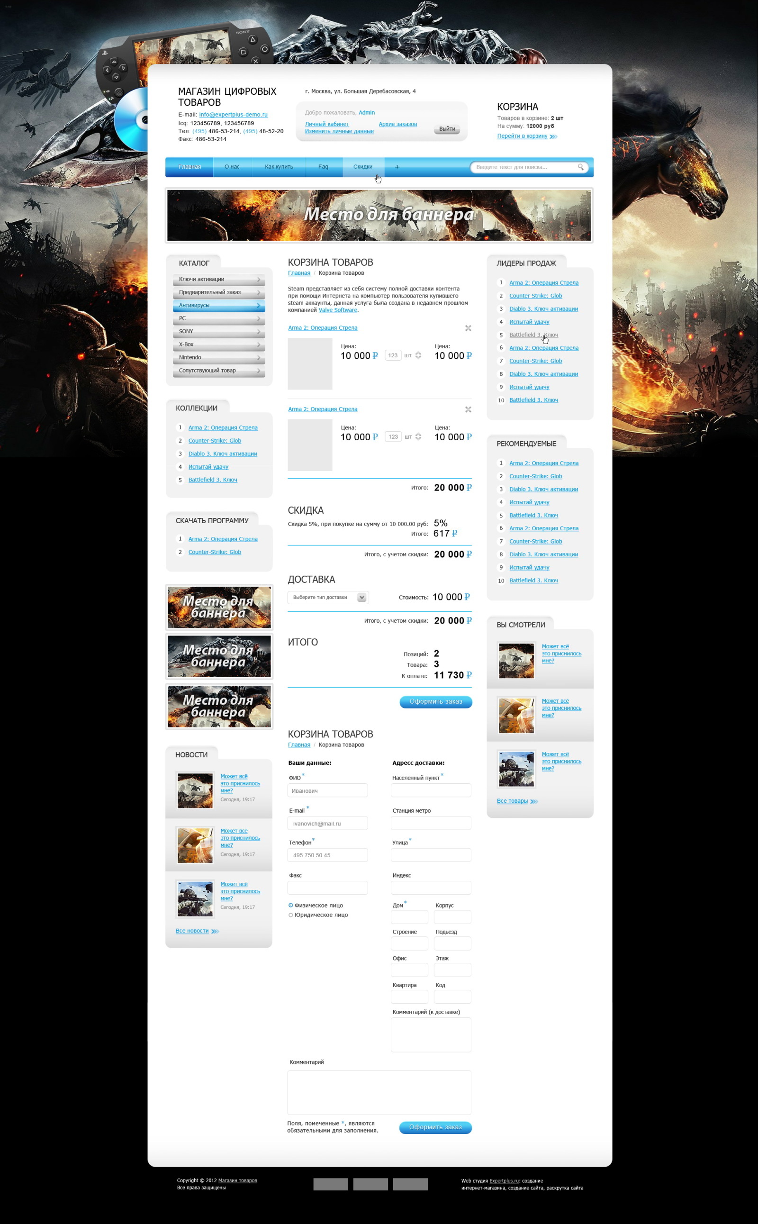The width and height of the screenshot is (758, 1224).
Task: Click the Телефон input field
Action: click(327, 855)
